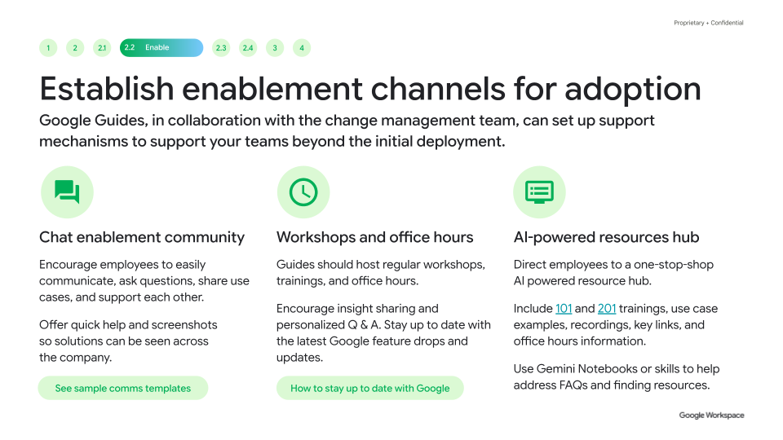The image size is (783, 440).
Task: Follow the 101 trainings link
Action: click(564, 309)
